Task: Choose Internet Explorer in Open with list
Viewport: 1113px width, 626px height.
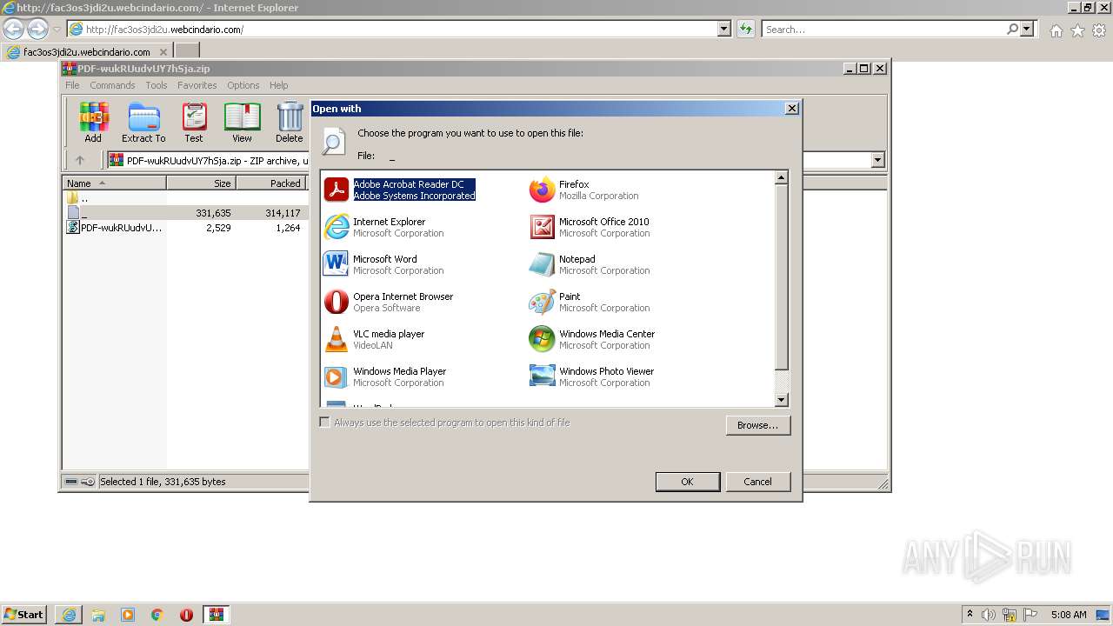Action: (x=384, y=227)
